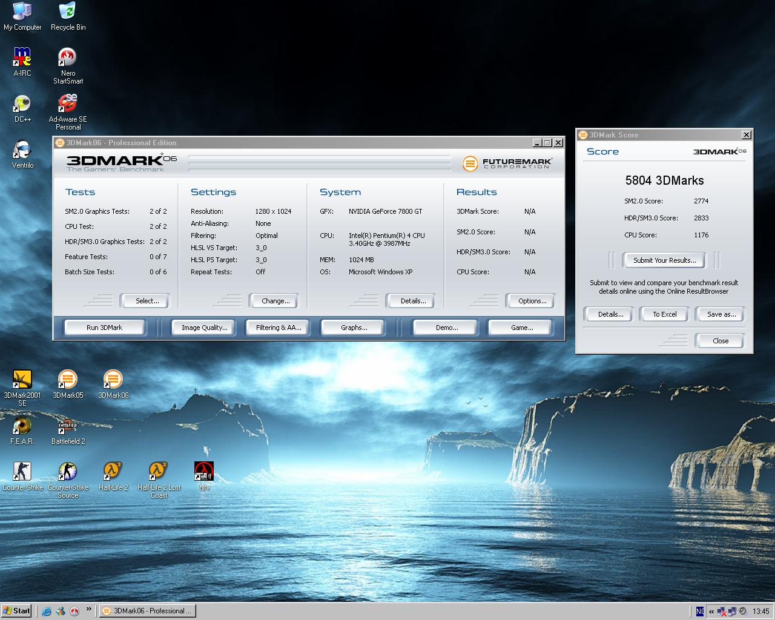
Task: Click the Resolution value 1280 x 1024
Action: [x=273, y=211]
